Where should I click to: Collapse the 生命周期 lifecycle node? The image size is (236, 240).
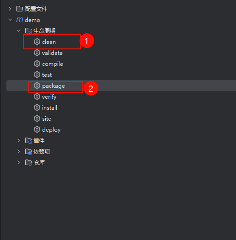[19, 31]
